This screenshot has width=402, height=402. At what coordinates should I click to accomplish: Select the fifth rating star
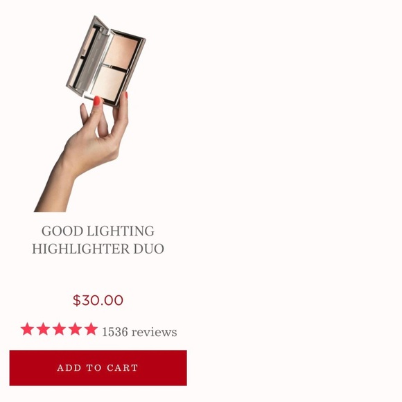coord(91,329)
